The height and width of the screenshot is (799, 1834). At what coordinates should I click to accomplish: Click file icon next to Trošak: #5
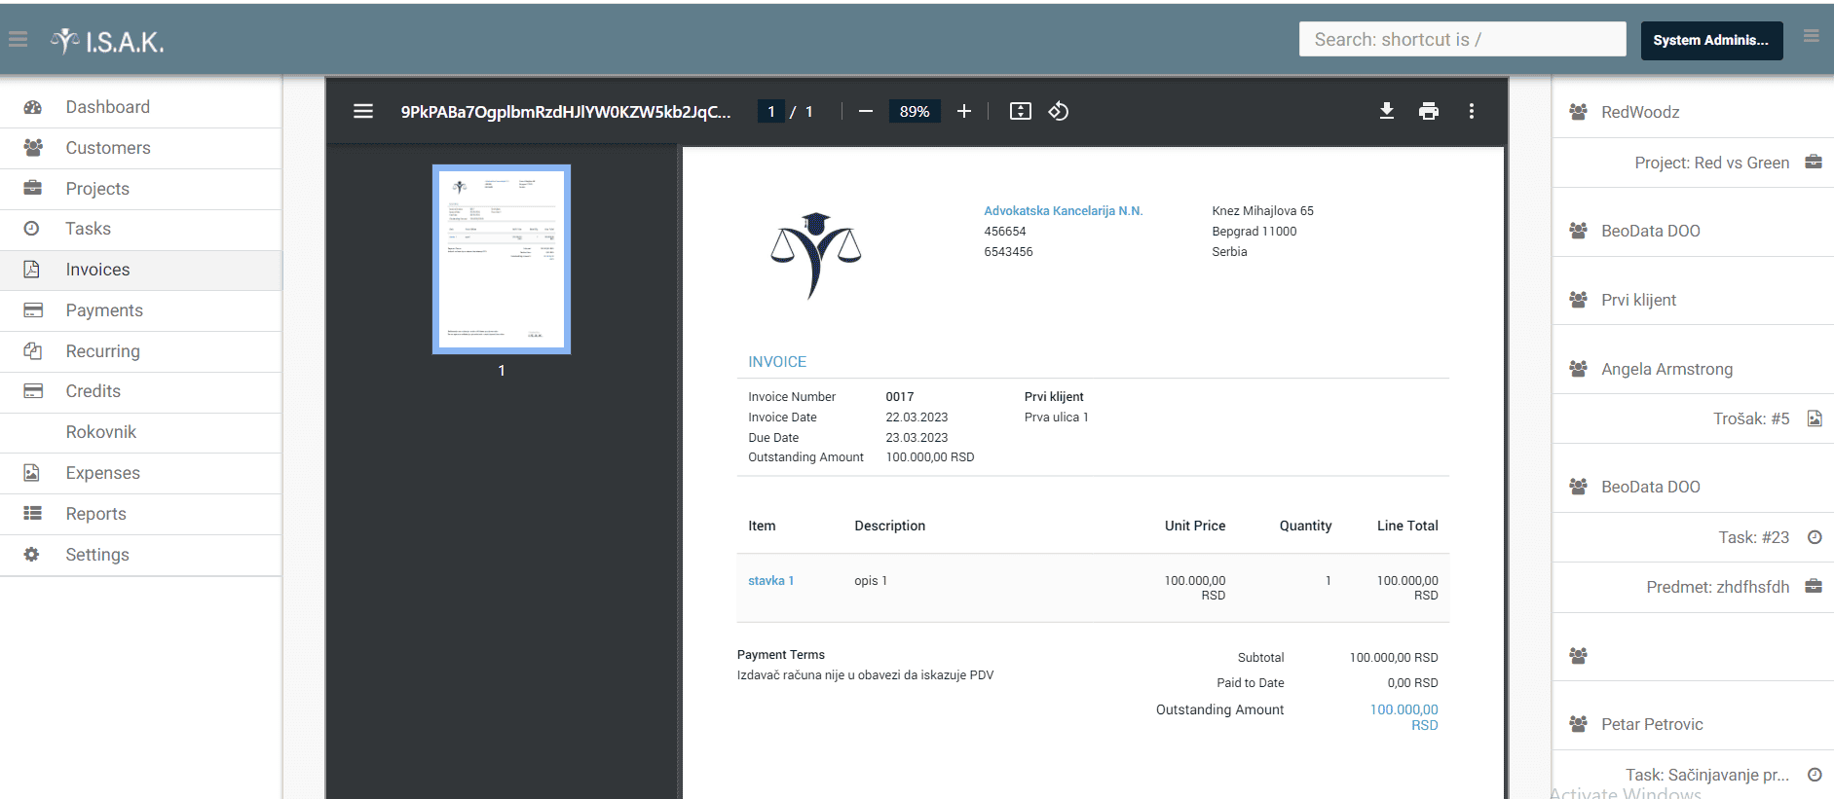tap(1815, 418)
